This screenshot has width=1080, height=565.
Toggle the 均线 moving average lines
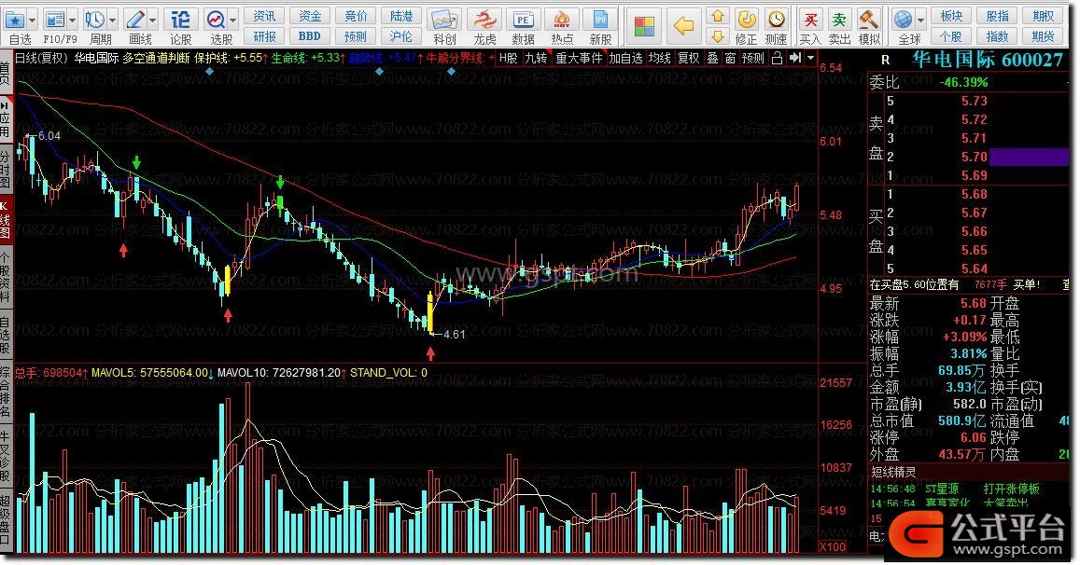click(660, 59)
